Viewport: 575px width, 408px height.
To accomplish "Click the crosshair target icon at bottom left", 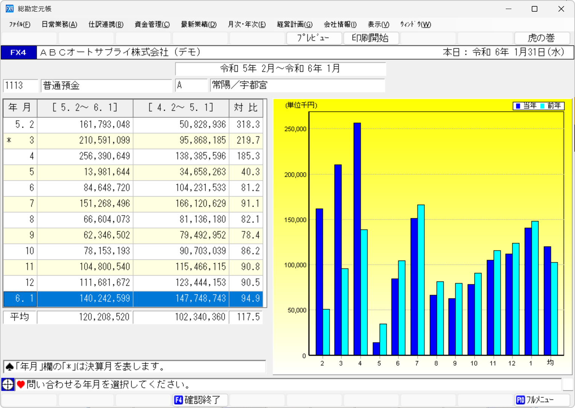I will pos(8,384).
